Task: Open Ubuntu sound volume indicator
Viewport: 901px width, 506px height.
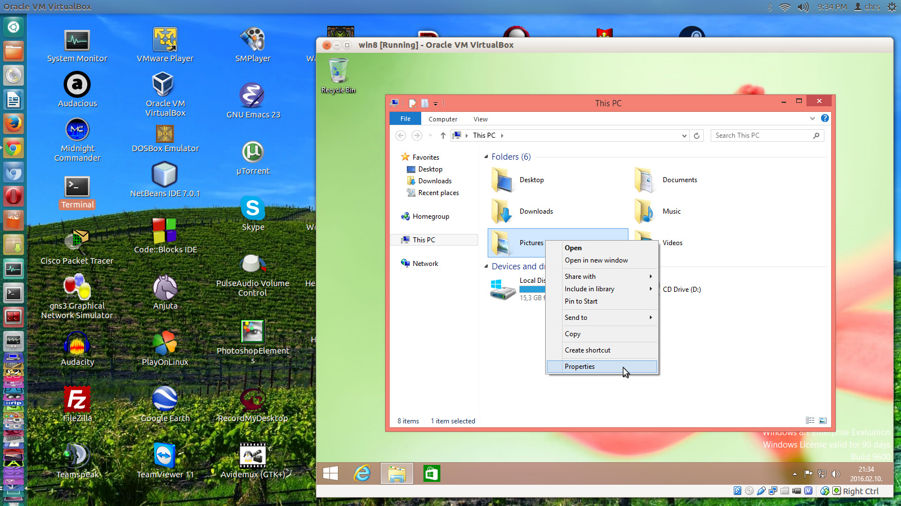Action: pyautogui.click(x=803, y=7)
